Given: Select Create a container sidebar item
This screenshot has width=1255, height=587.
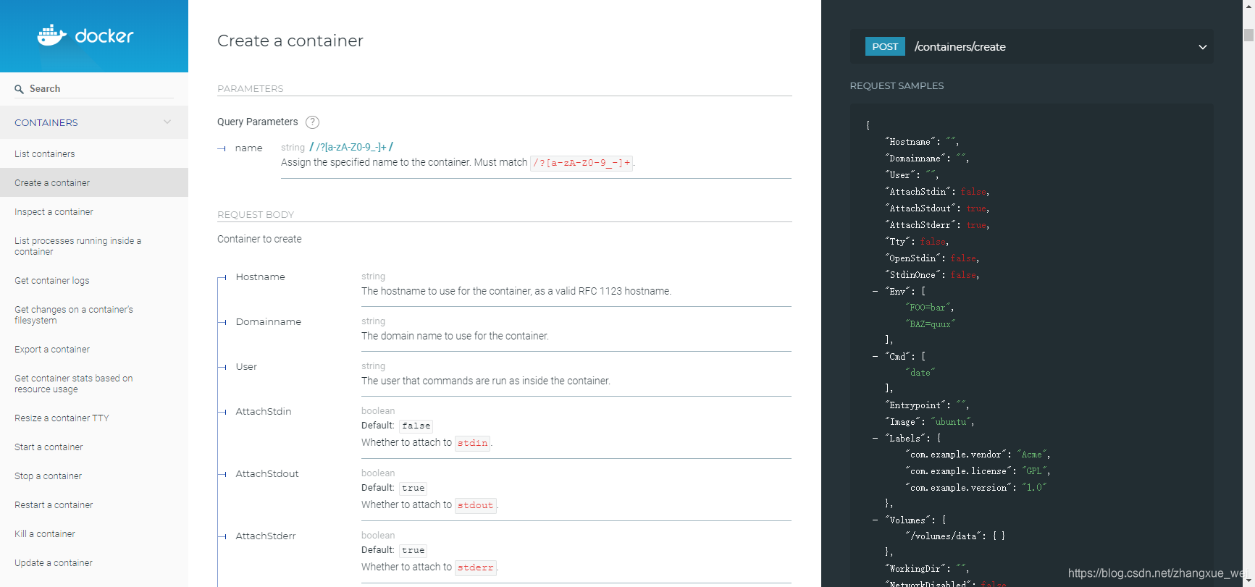Looking at the screenshot, I should [94, 183].
